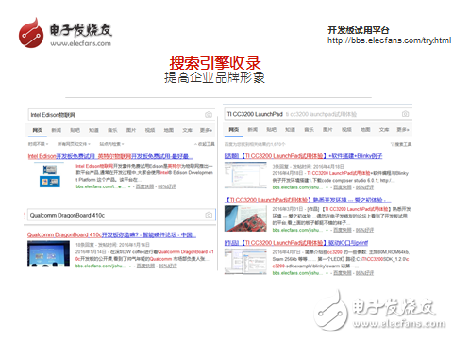
Task: Expand arrow beside first TI result URL
Action: [x=327, y=187]
